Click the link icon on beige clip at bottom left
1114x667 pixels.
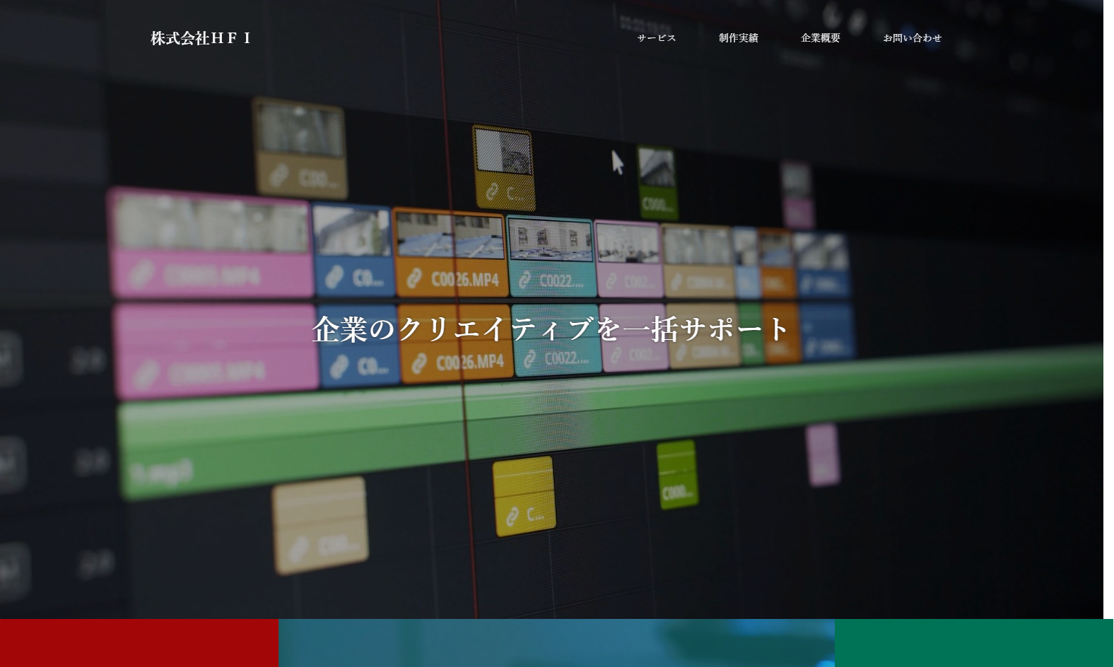298,548
